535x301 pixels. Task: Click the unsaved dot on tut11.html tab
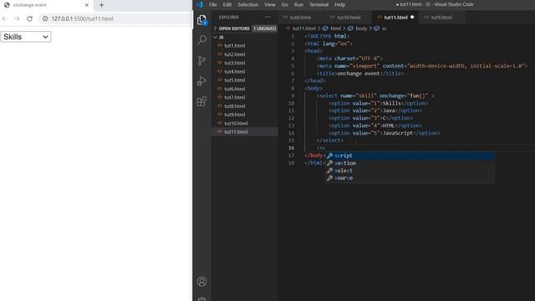(412, 17)
